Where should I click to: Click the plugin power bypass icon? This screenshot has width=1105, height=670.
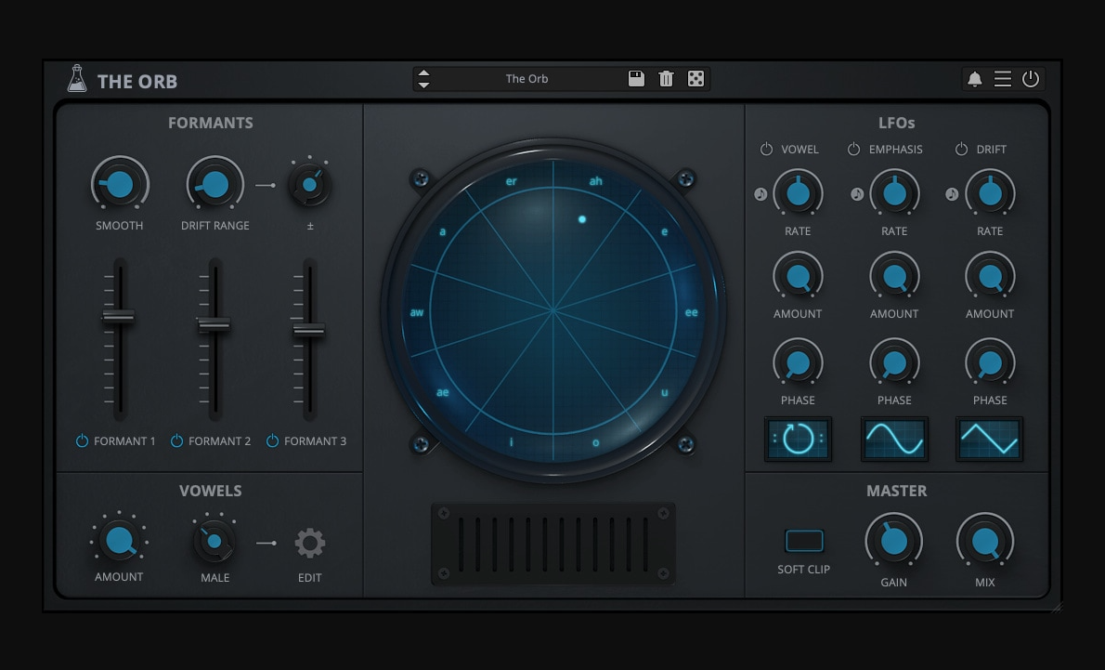point(1031,79)
